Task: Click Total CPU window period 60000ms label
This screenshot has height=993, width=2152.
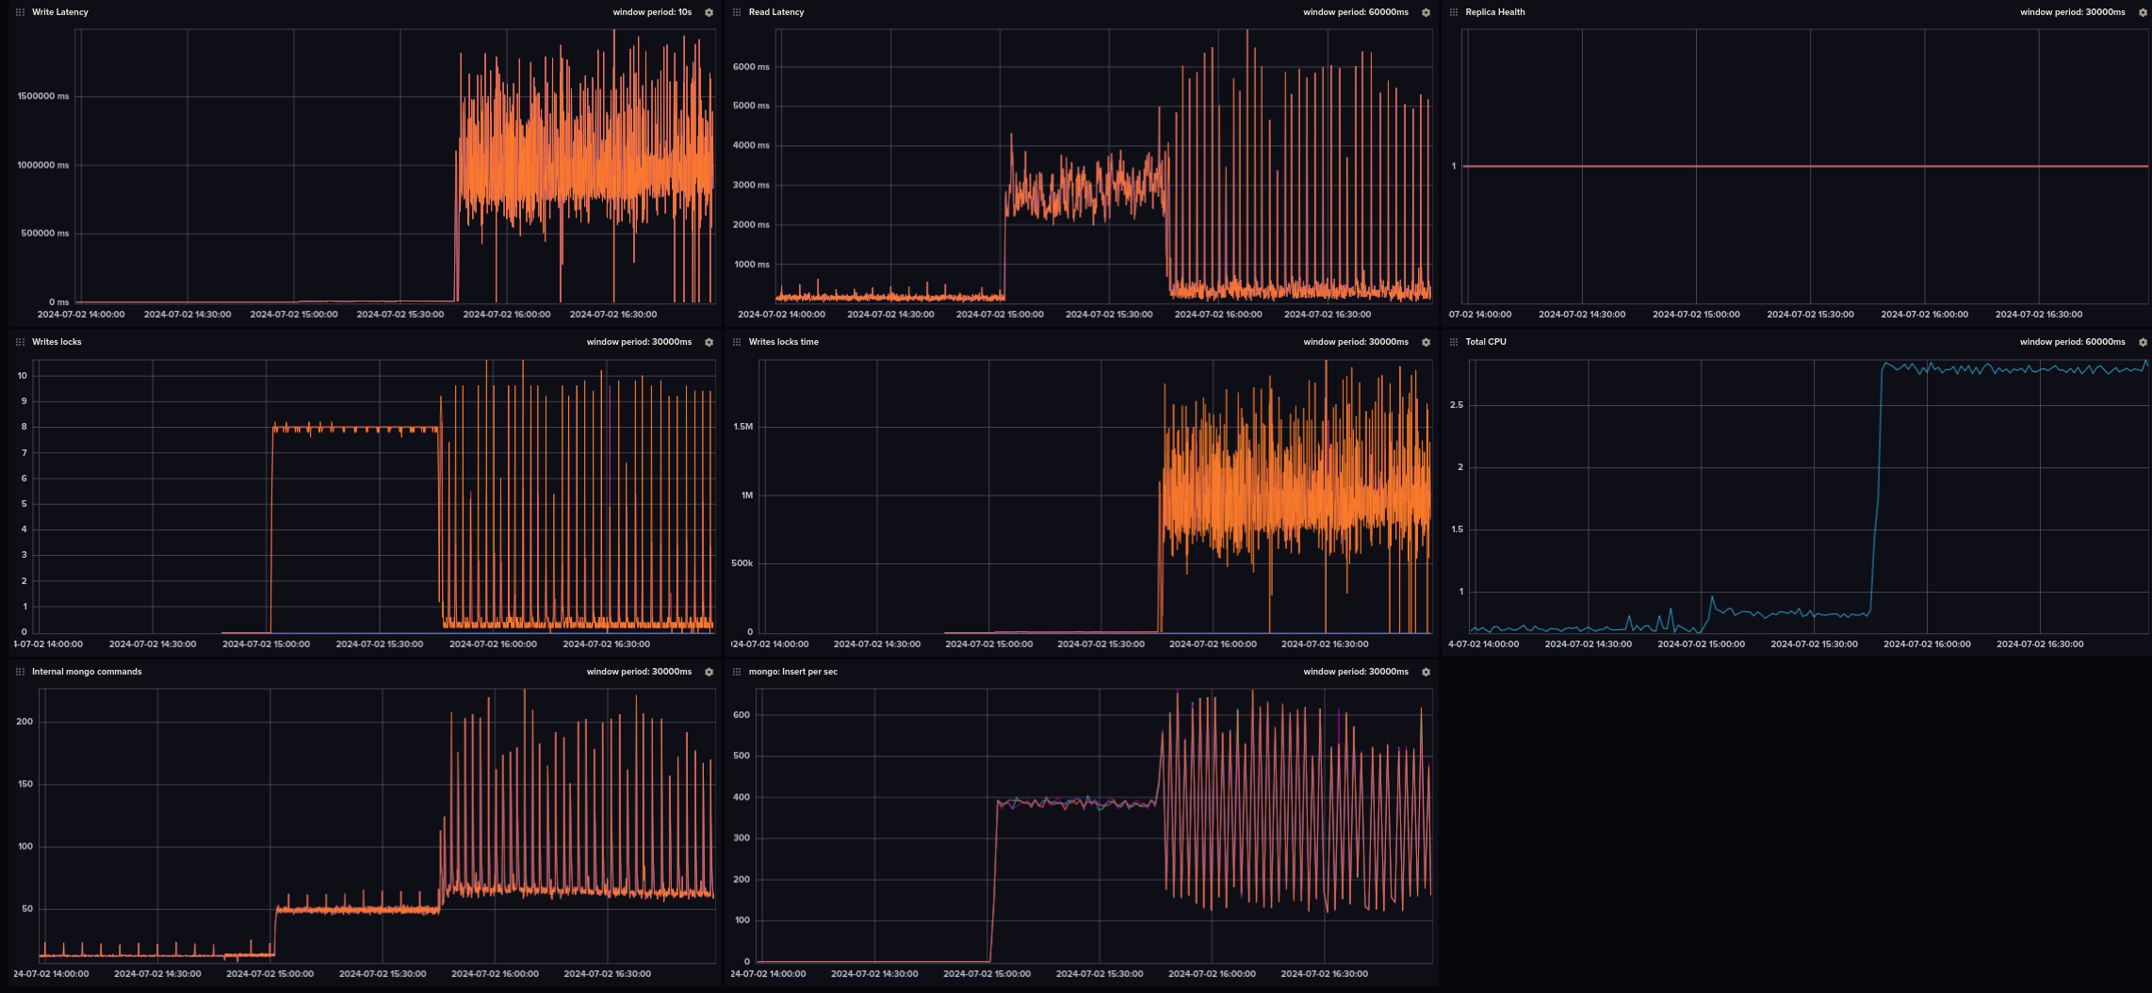Action: click(2072, 342)
